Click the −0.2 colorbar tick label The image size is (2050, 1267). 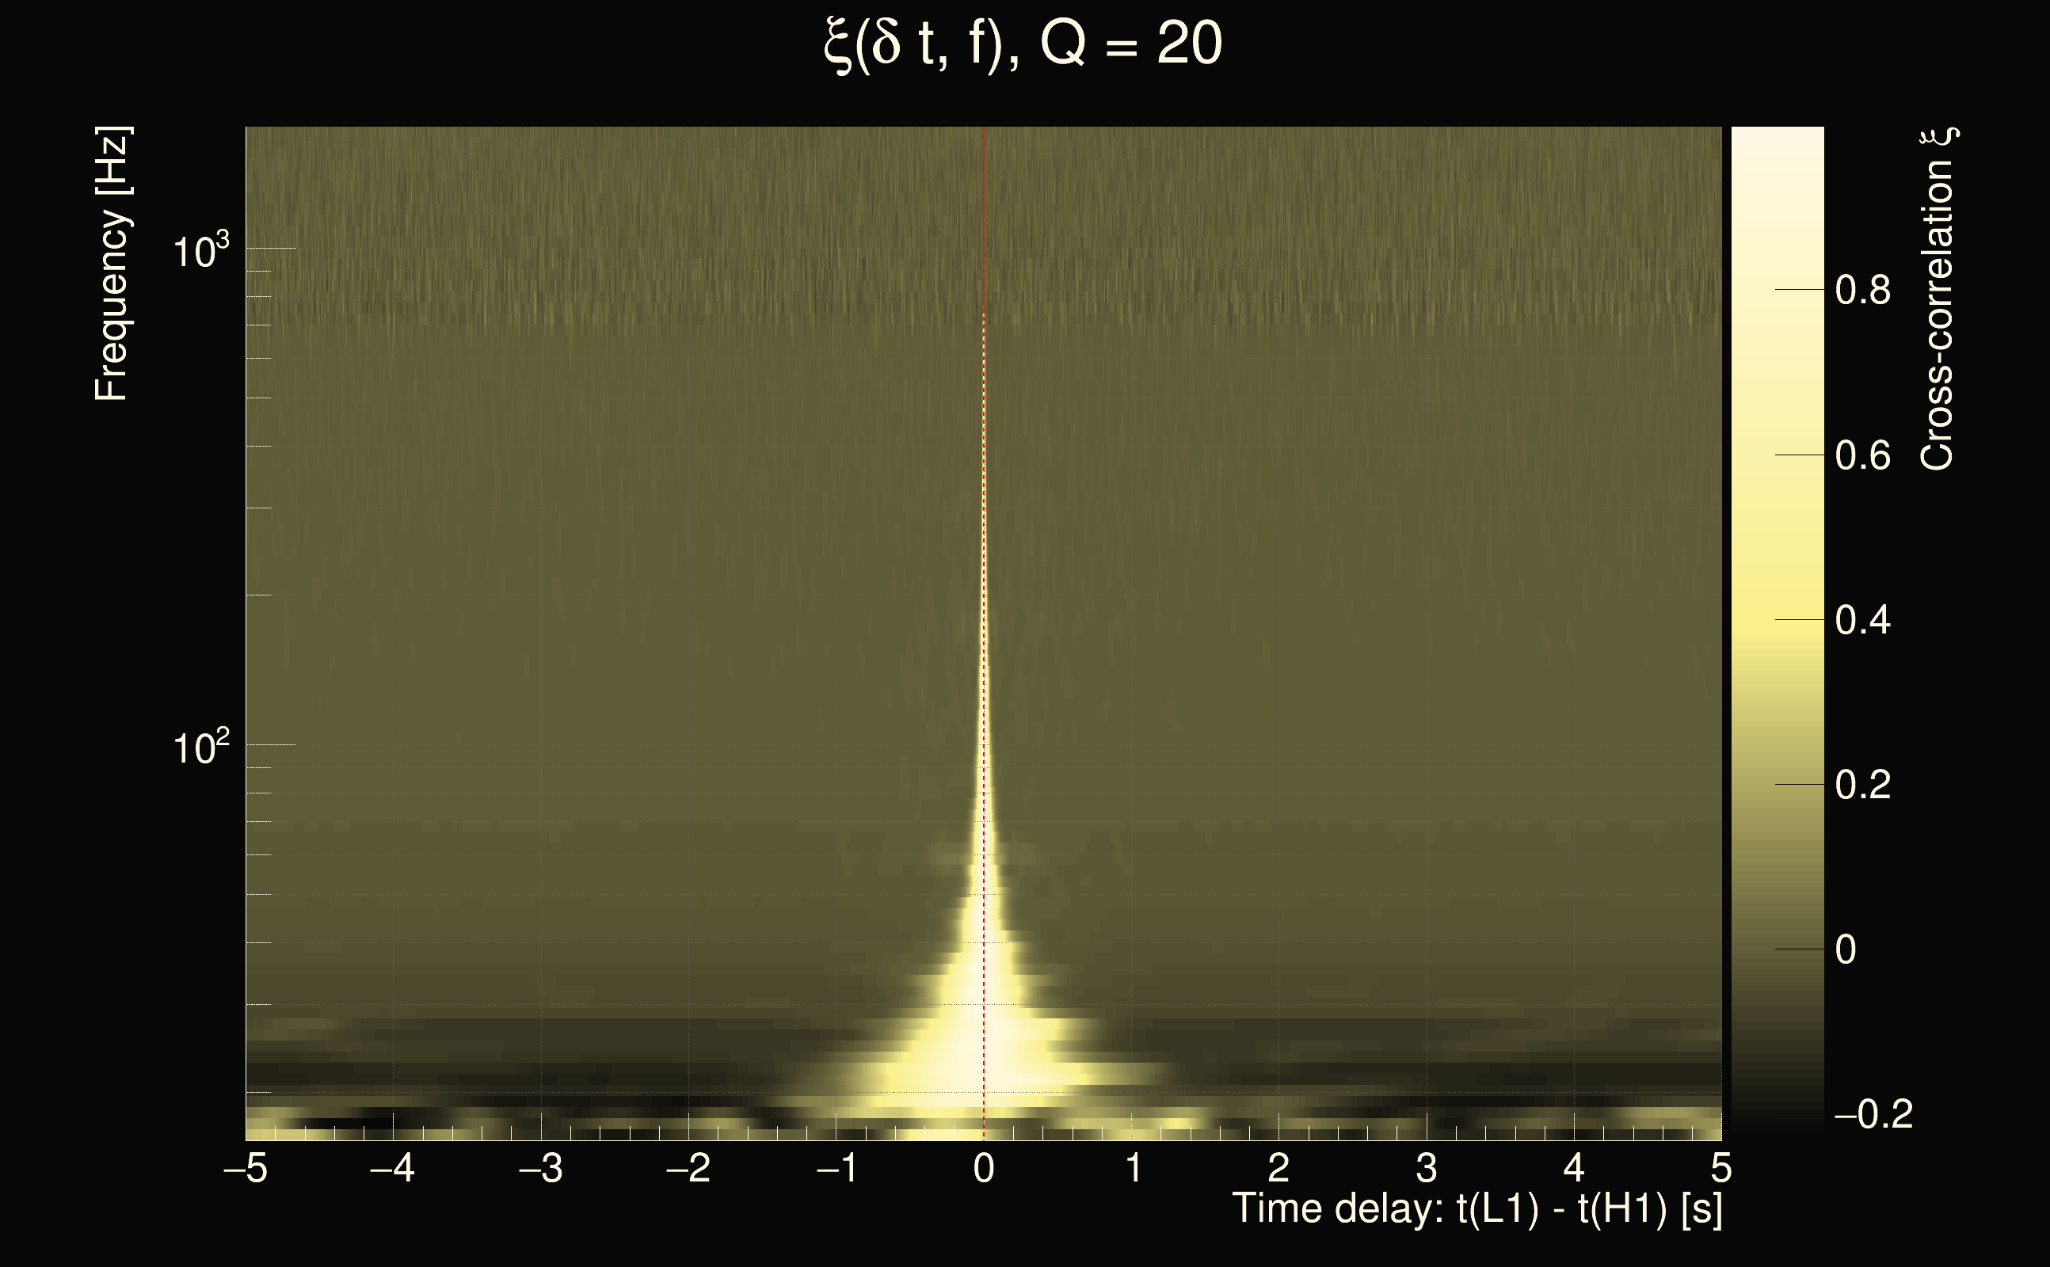[x=1873, y=1114]
